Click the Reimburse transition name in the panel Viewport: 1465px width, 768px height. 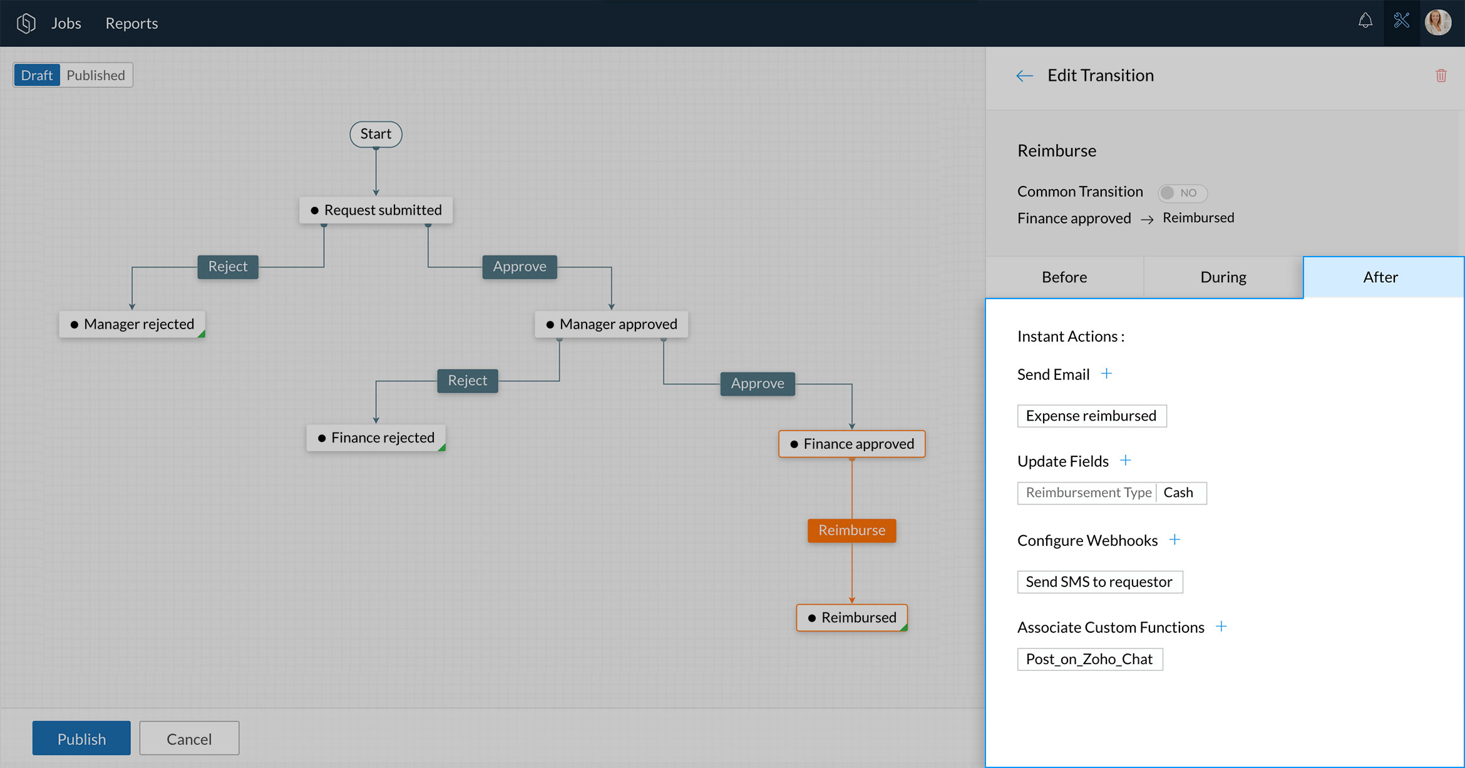1057,151
